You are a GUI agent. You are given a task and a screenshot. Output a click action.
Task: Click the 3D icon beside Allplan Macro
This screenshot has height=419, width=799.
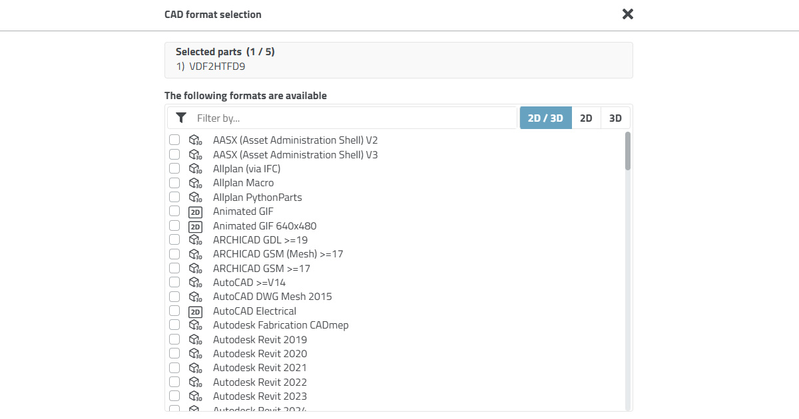pyautogui.click(x=195, y=183)
